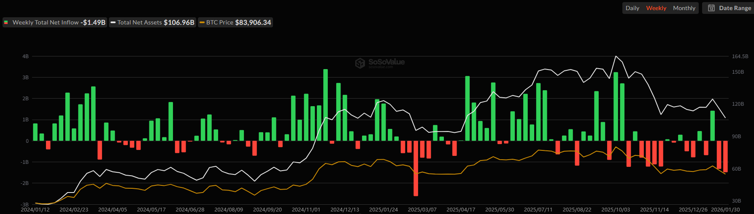Screen dimensions: 754x214
Task: Toggle the Total Net Assets line series
Action: pos(153,22)
